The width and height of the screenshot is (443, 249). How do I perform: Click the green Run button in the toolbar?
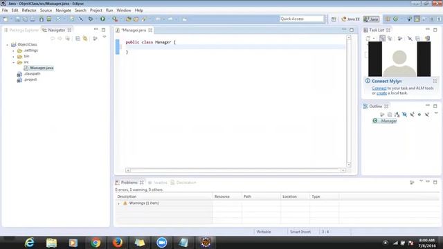tap(103, 19)
